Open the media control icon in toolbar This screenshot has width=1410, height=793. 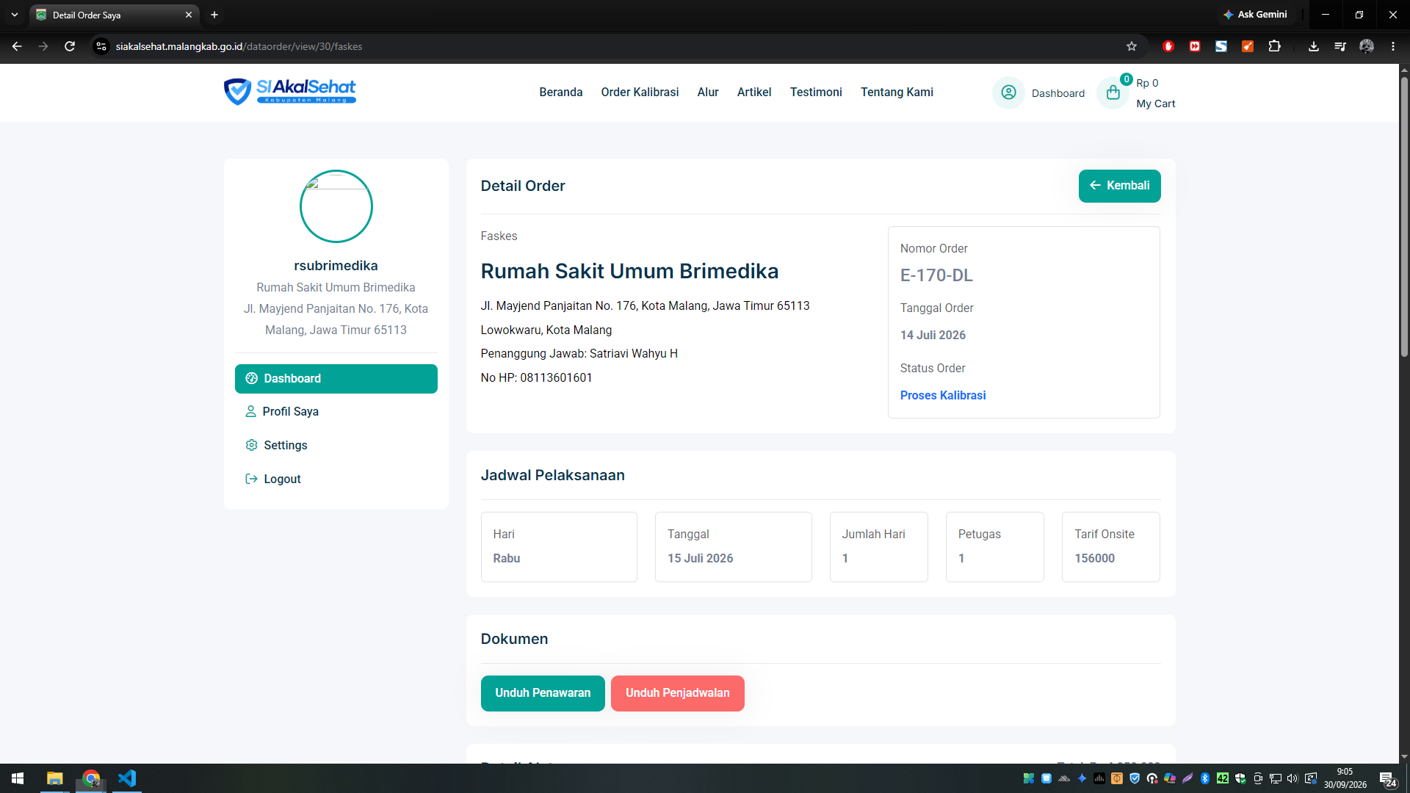pos(1340,46)
